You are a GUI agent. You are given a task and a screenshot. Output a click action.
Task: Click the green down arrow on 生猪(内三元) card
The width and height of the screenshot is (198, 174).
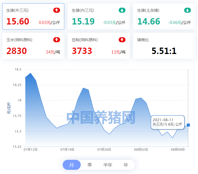(x=122, y=10)
